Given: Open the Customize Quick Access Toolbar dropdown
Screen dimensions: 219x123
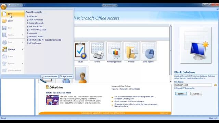Looking at the screenshot, I should [24, 5].
